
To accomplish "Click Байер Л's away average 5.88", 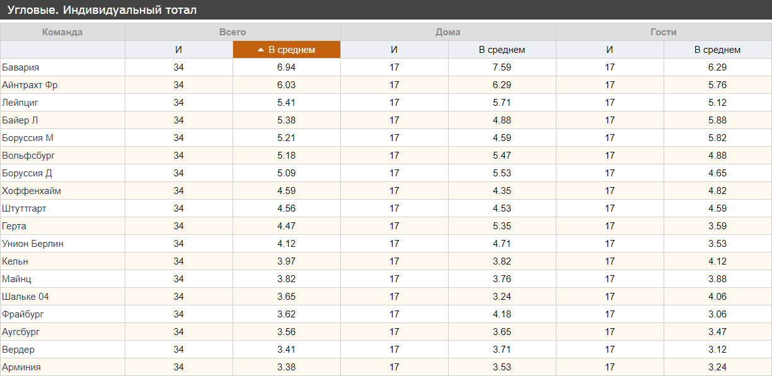I will 718,120.
